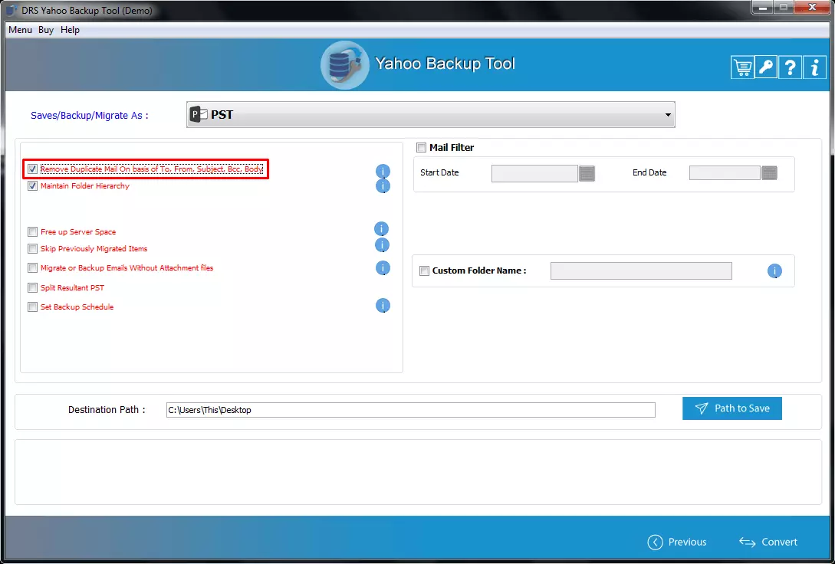Image resolution: width=835 pixels, height=564 pixels.
Task: Open the End Date calendar picker
Action: (770, 172)
